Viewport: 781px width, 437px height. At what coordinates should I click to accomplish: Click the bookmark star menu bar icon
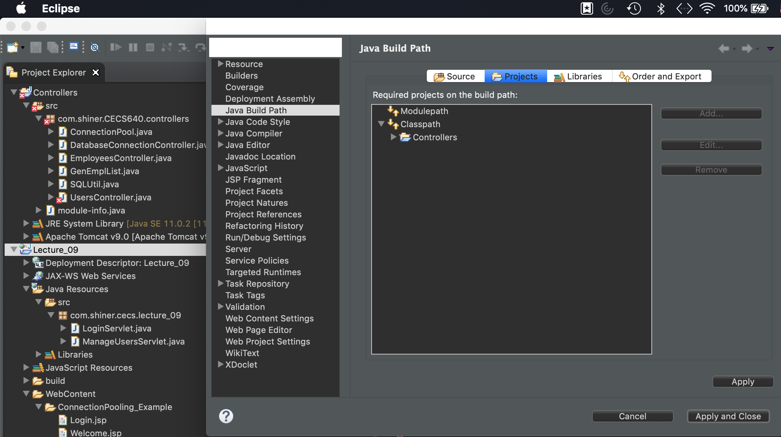[x=587, y=8]
